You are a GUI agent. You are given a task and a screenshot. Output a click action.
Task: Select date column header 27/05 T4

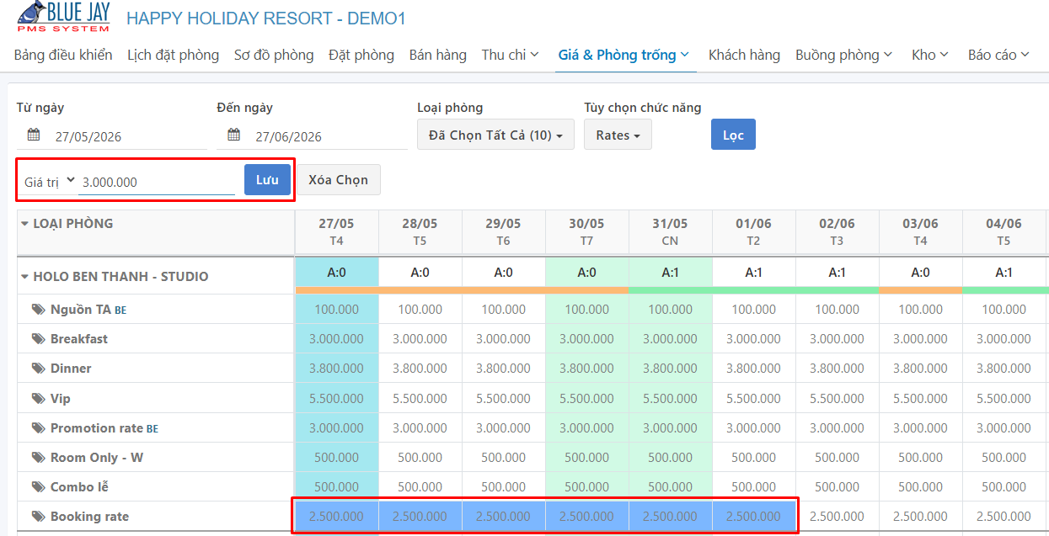[x=336, y=231]
